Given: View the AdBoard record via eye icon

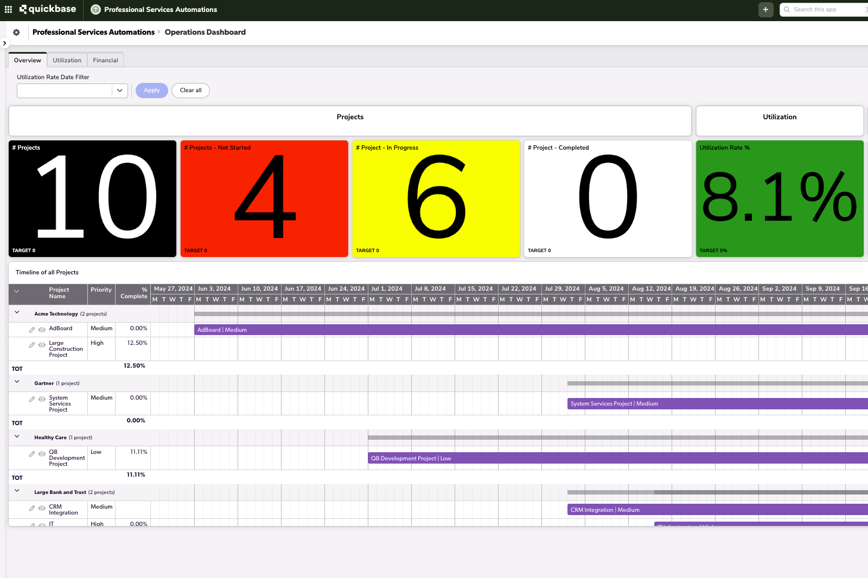Looking at the screenshot, I should 41,329.
